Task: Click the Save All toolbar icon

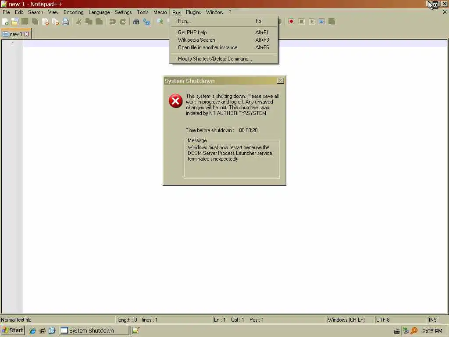Action: click(35, 22)
